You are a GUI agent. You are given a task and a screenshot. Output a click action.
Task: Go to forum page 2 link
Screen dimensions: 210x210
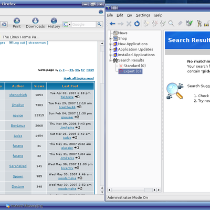click(x=60, y=70)
